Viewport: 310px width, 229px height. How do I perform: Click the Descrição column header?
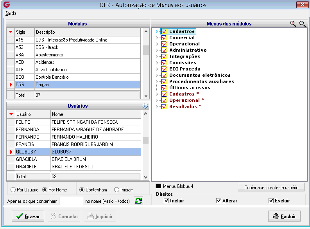88,32
